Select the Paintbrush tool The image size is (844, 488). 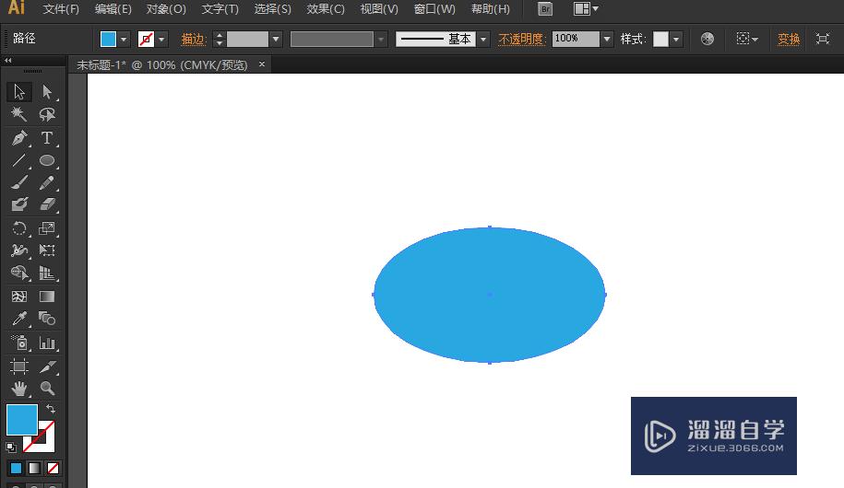pyautogui.click(x=19, y=182)
